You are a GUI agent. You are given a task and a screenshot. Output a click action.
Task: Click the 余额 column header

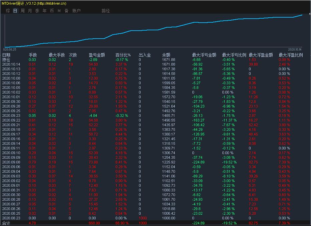click(x=166, y=55)
